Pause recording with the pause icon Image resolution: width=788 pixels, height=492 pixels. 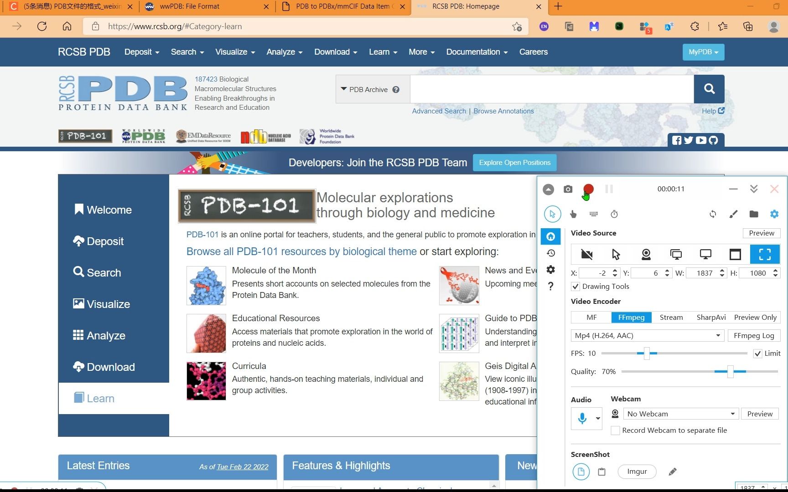[x=609, y=189]
